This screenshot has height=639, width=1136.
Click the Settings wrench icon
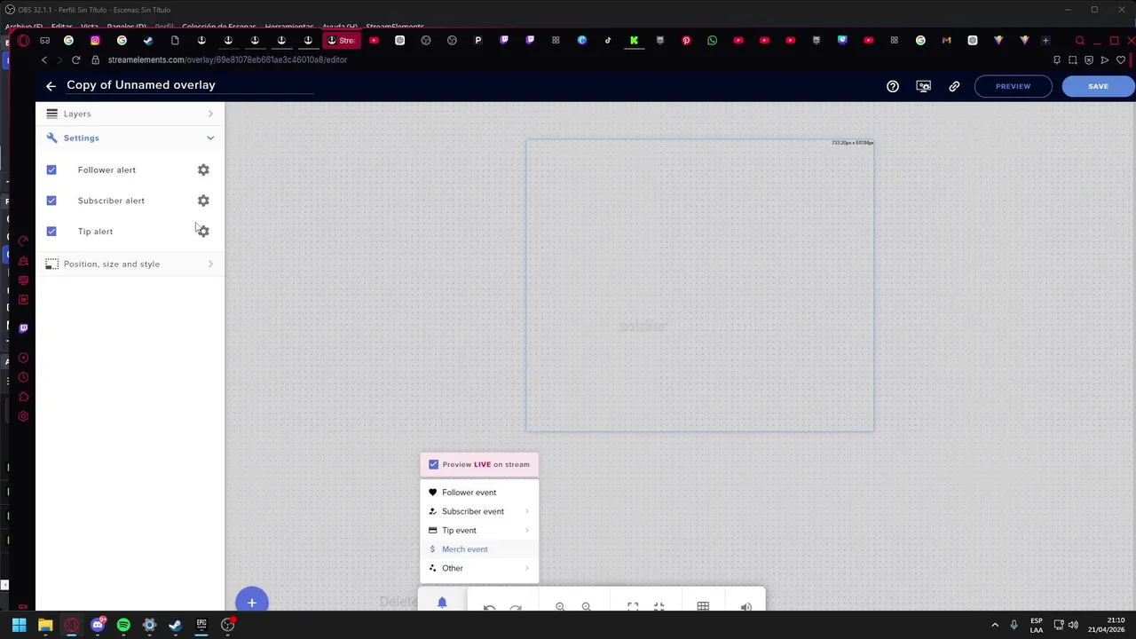click(51, 138)
